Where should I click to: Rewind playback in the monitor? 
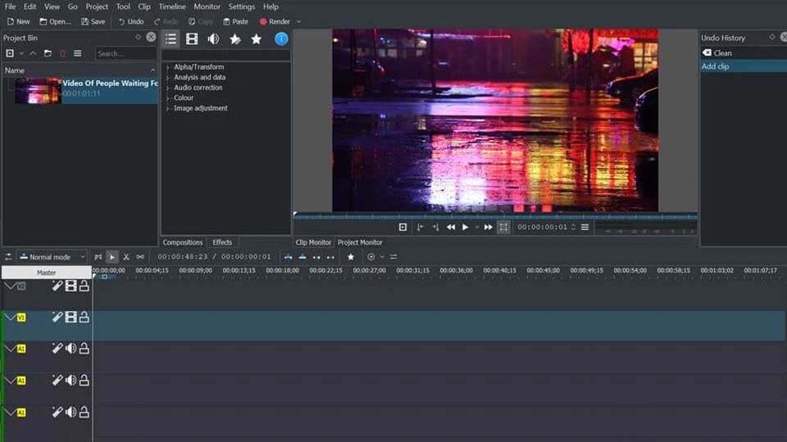pyautogui.click(x=451, y=227)
